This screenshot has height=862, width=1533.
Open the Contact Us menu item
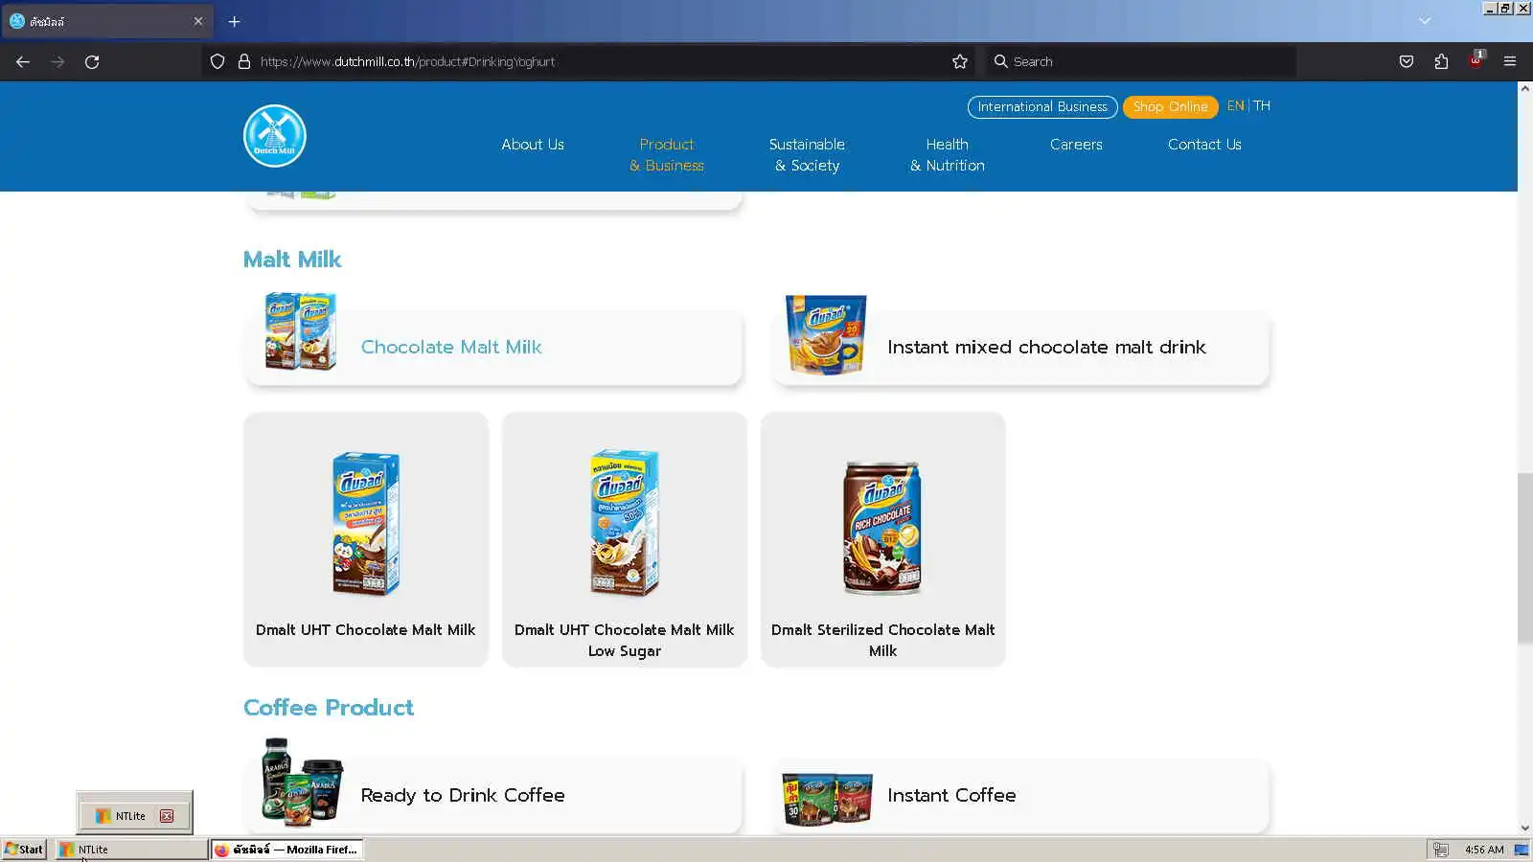coord(1204,145)
